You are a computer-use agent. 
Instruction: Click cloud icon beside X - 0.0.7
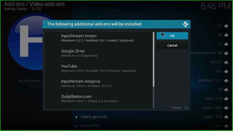[x=226, y=126]
